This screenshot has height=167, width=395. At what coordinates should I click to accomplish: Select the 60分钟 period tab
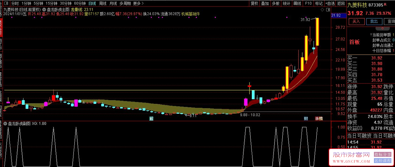pos(80,3)
